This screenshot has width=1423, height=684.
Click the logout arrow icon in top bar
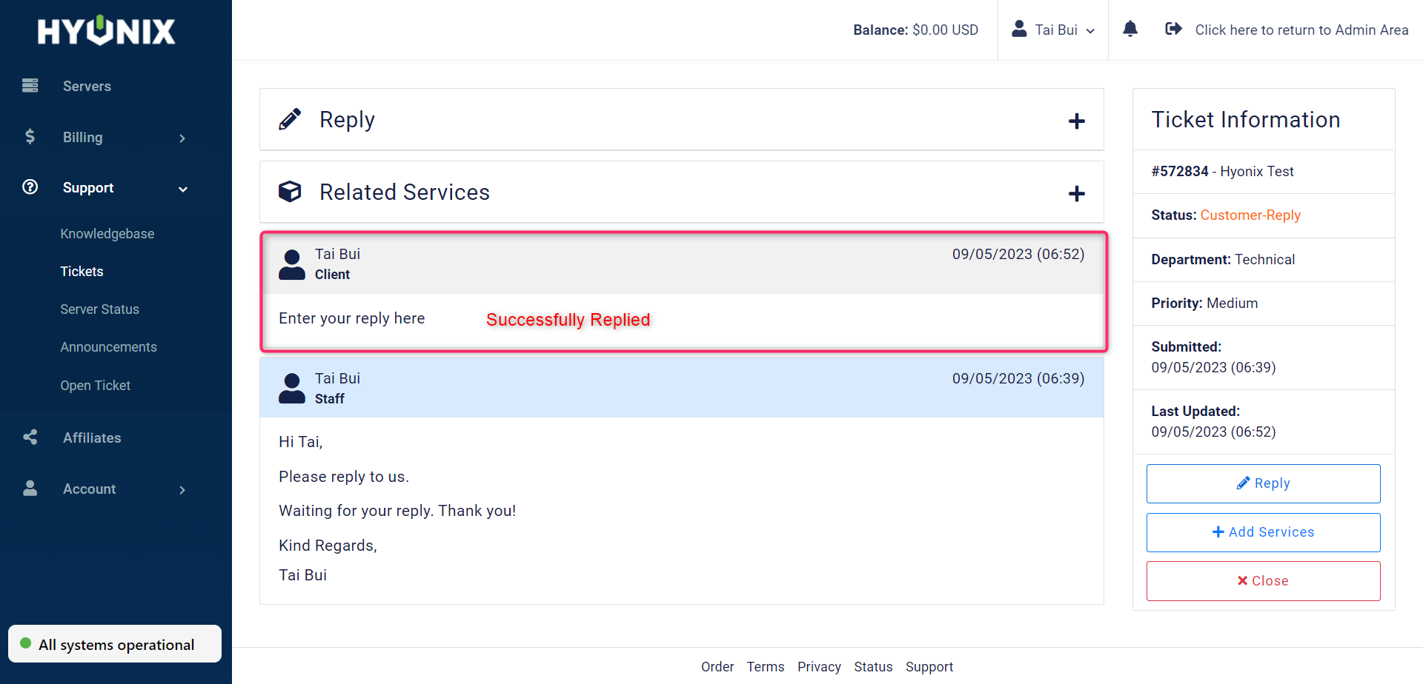tap(1173, 28)
